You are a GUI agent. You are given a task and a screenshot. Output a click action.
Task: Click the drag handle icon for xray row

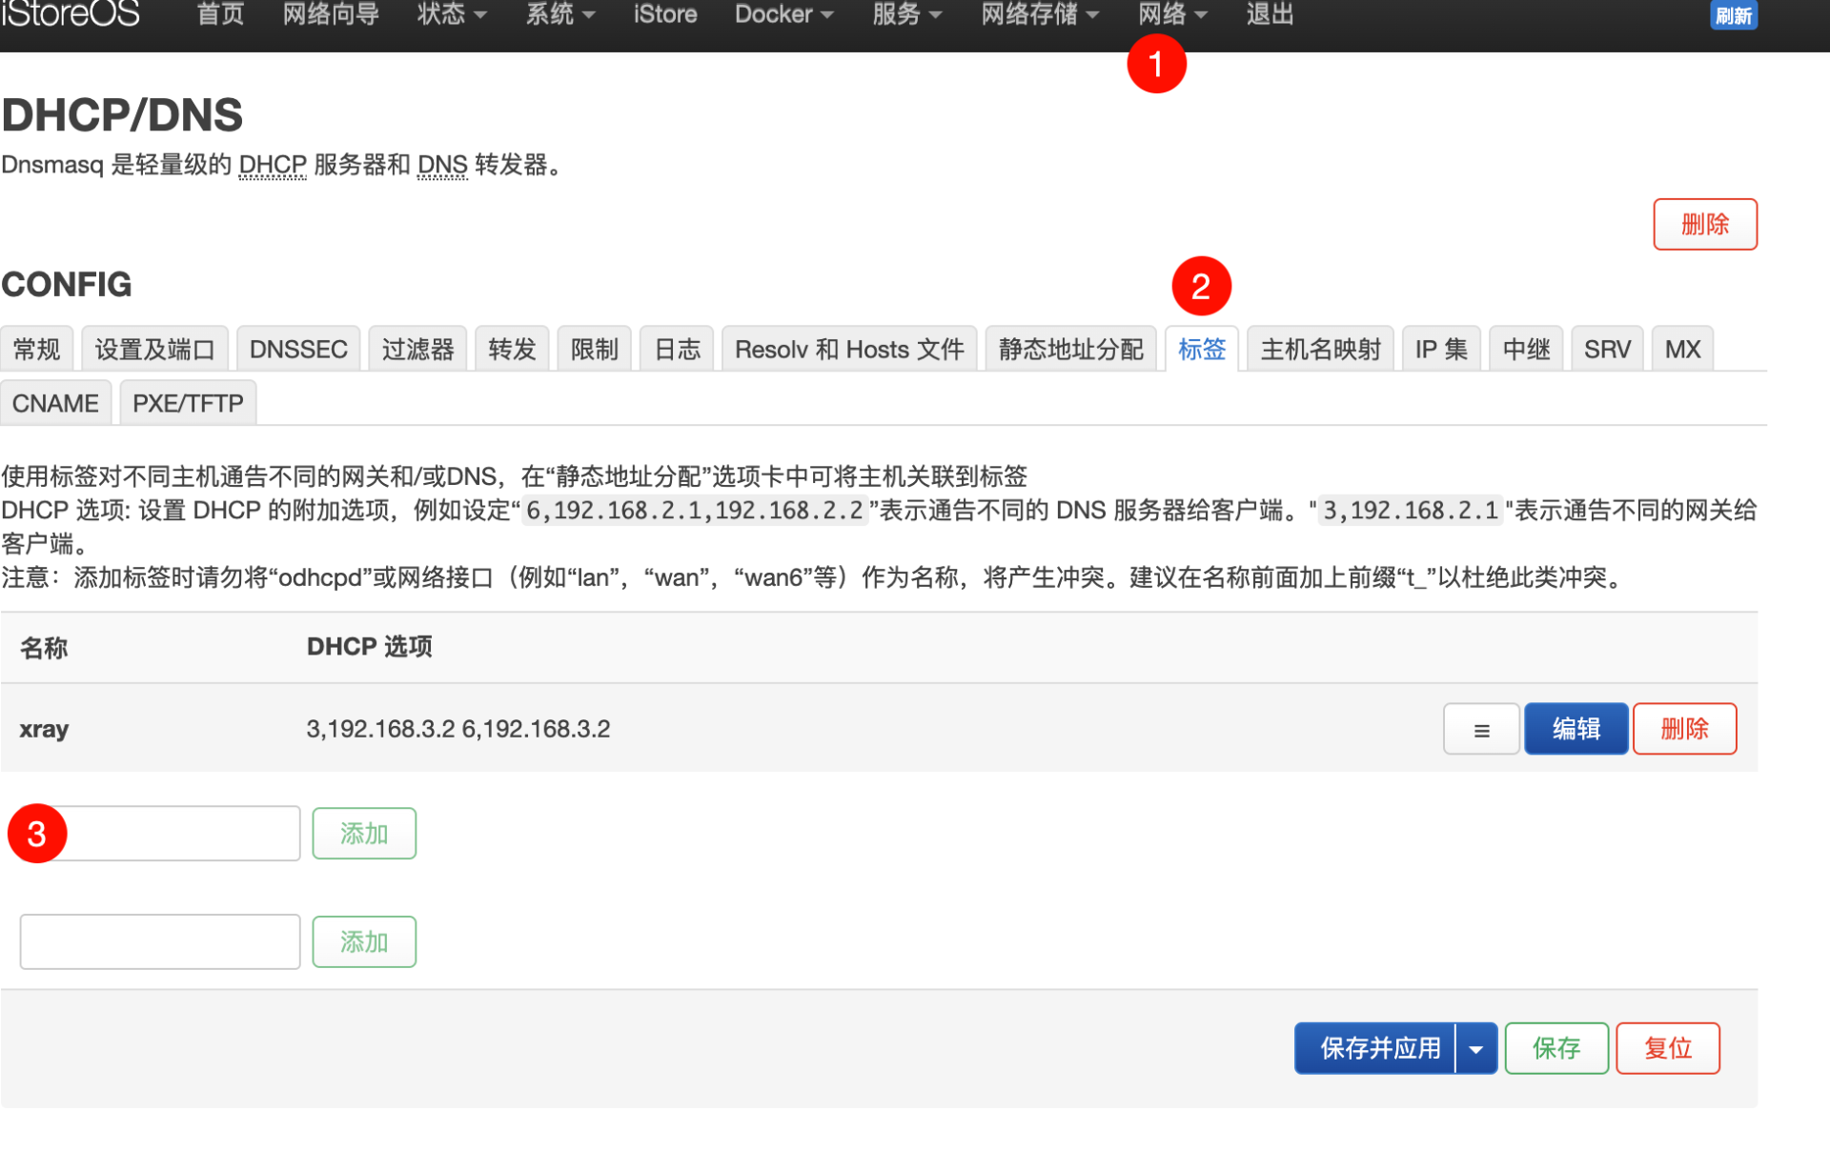pos(1480,730)
